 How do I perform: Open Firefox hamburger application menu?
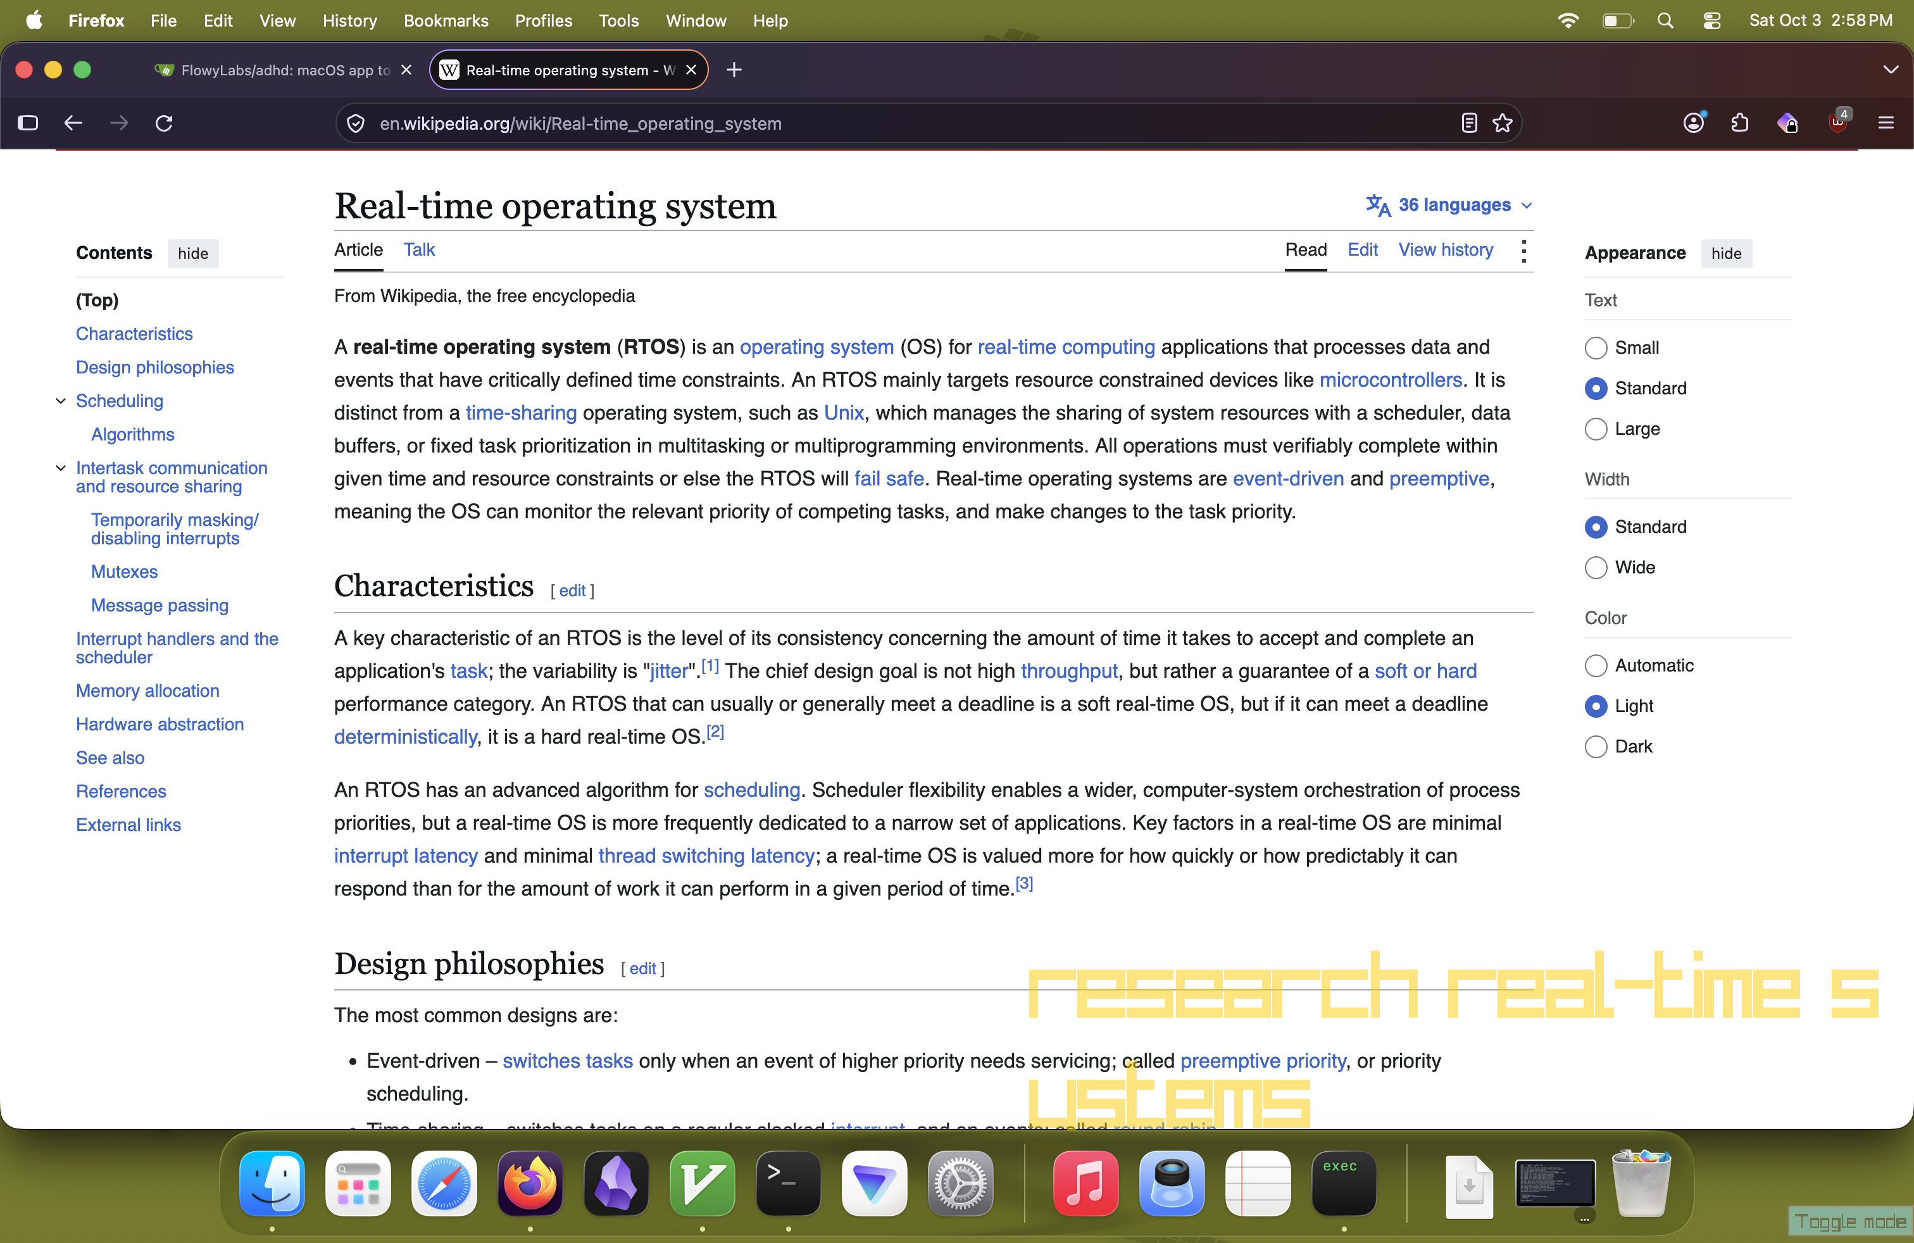(x=1886, y=123)
